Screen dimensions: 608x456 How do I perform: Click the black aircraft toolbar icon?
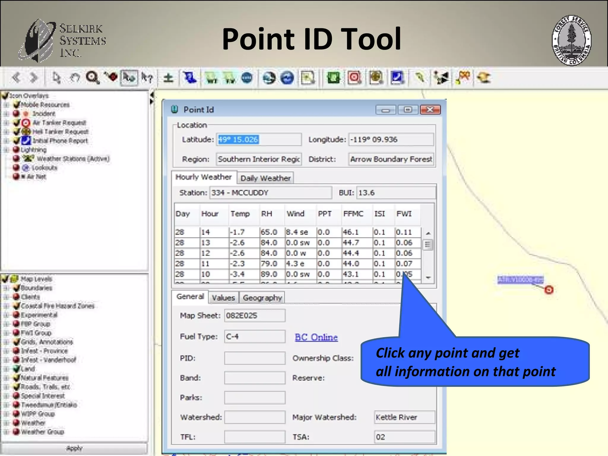[441, 78]
